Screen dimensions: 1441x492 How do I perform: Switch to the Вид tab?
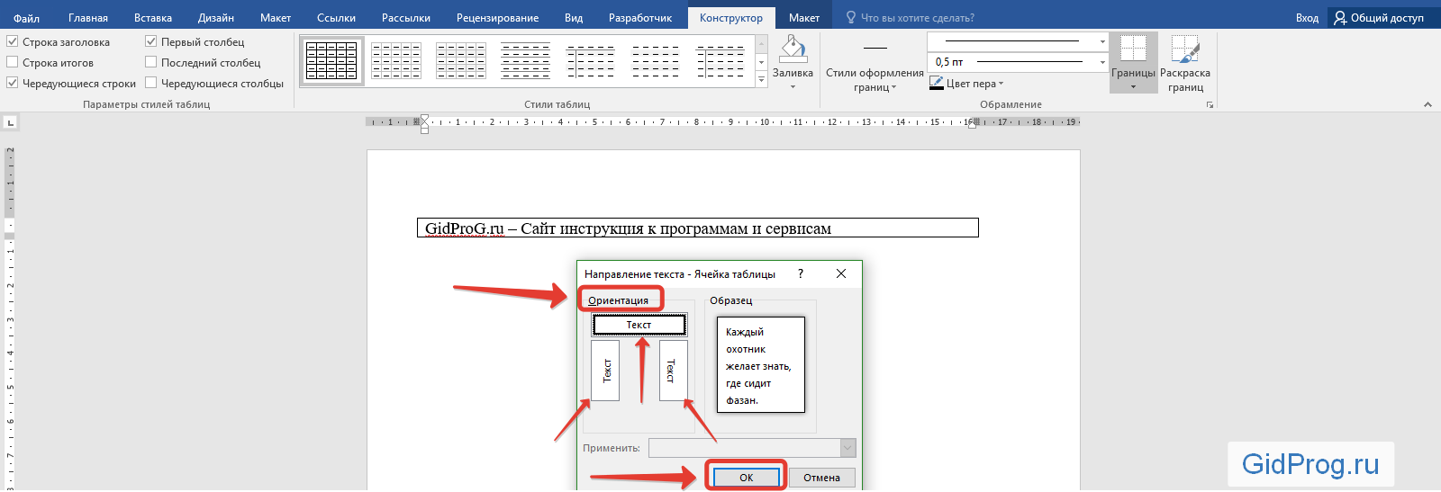tap(574, 18)
